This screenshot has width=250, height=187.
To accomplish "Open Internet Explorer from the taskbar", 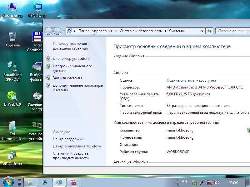I will [45, 182].
